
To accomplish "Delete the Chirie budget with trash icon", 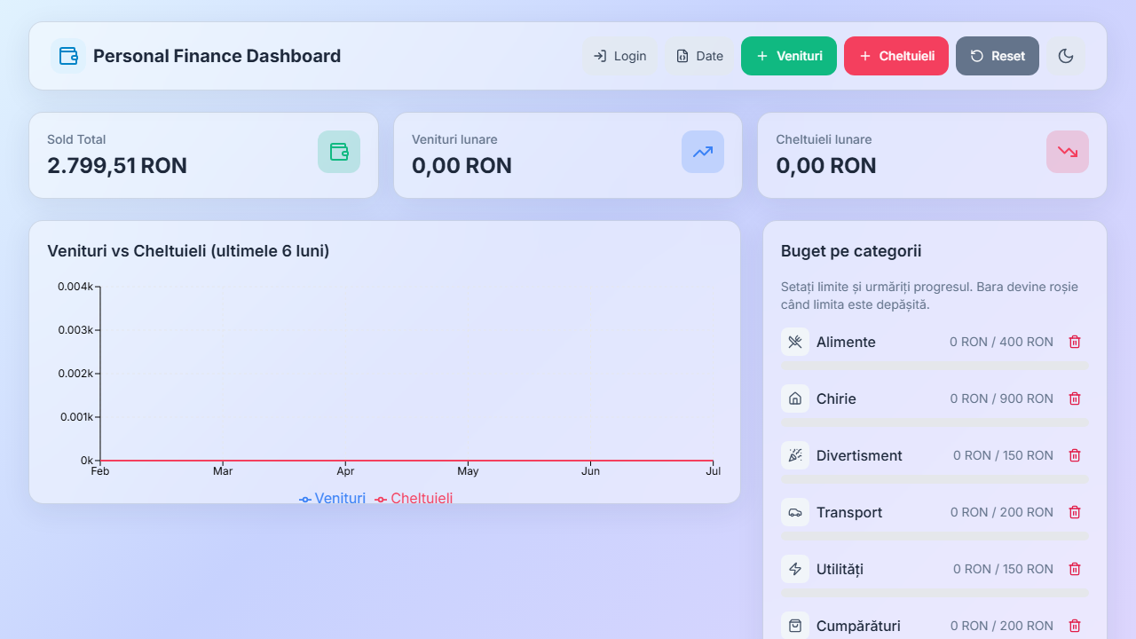I will (1075, 398).
